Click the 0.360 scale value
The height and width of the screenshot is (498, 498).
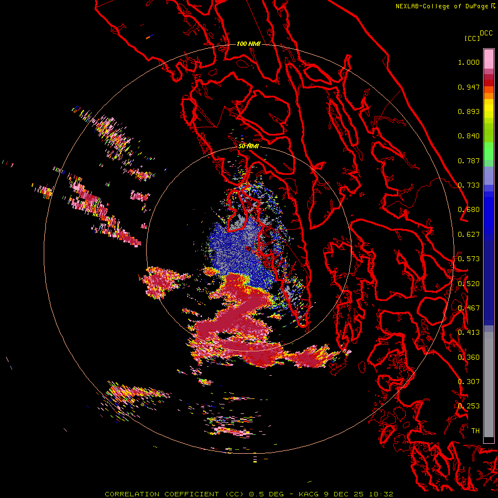(x=469, y=357)
